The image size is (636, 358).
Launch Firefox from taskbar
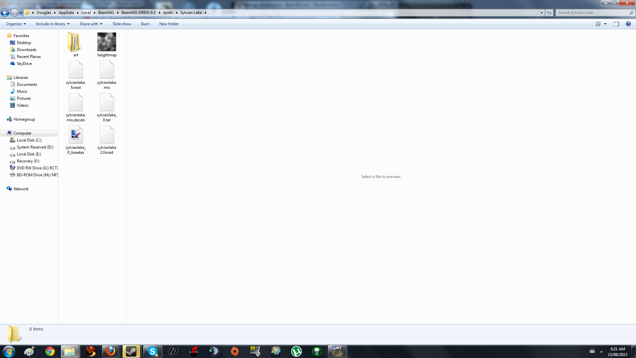coord(110,351)
